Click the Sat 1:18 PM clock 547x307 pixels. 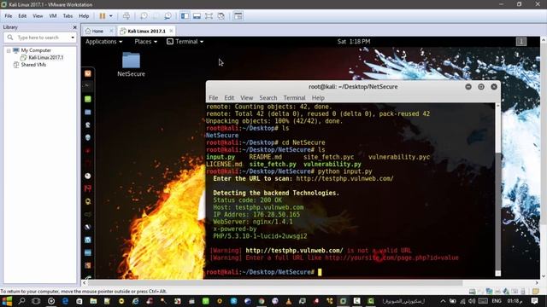354,42
